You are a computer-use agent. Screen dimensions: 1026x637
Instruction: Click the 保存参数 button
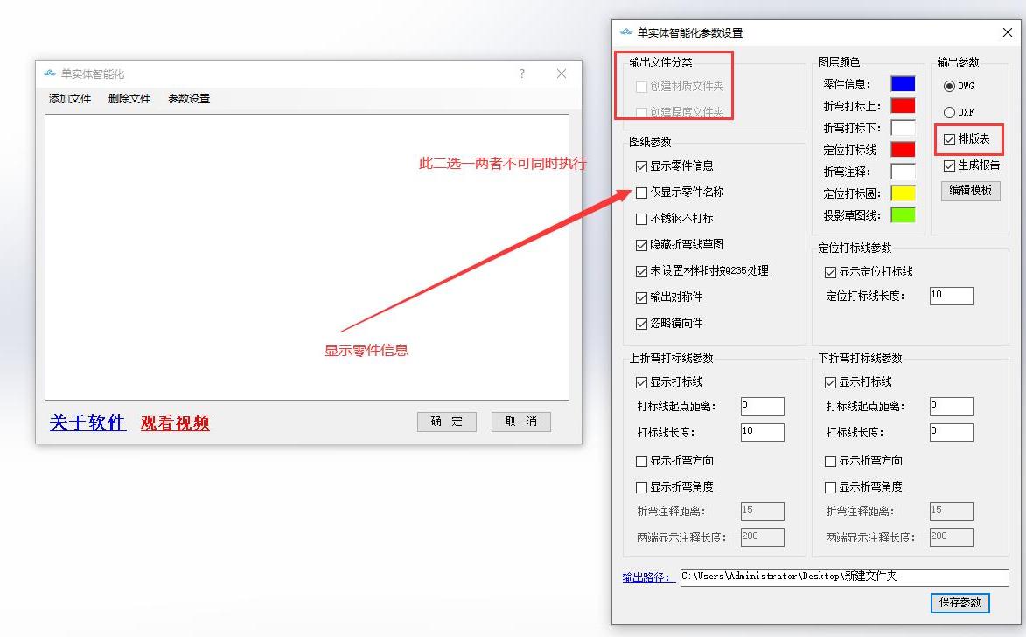[960, 602]
